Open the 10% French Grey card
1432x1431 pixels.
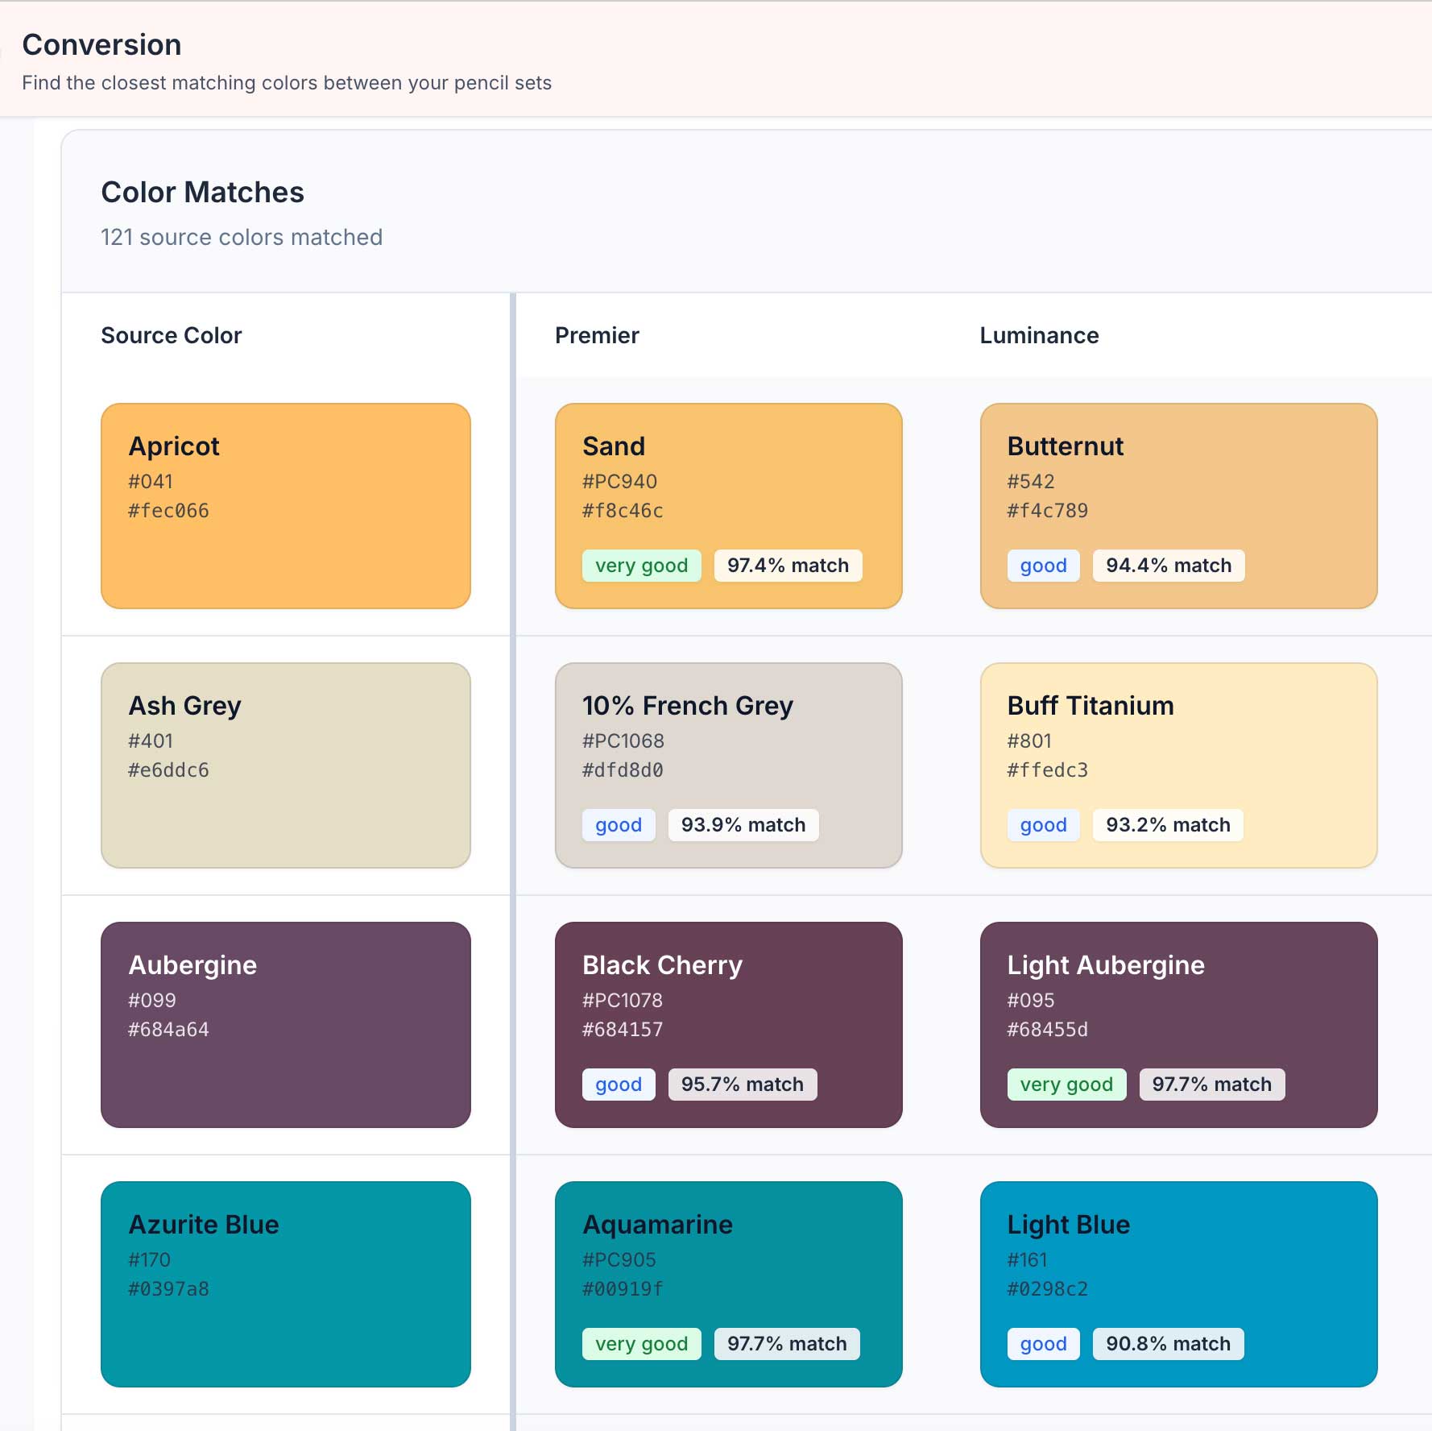(x=729, y=765)
